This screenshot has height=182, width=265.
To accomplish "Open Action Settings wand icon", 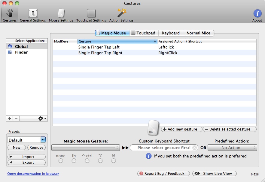I will pos(121,15).
